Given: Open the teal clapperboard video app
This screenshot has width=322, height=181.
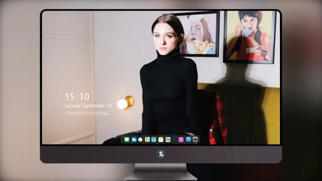Looking at the screenshot, I should point(154,139).
